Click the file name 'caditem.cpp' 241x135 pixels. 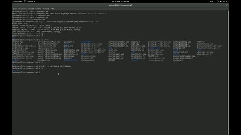(18, 42)
